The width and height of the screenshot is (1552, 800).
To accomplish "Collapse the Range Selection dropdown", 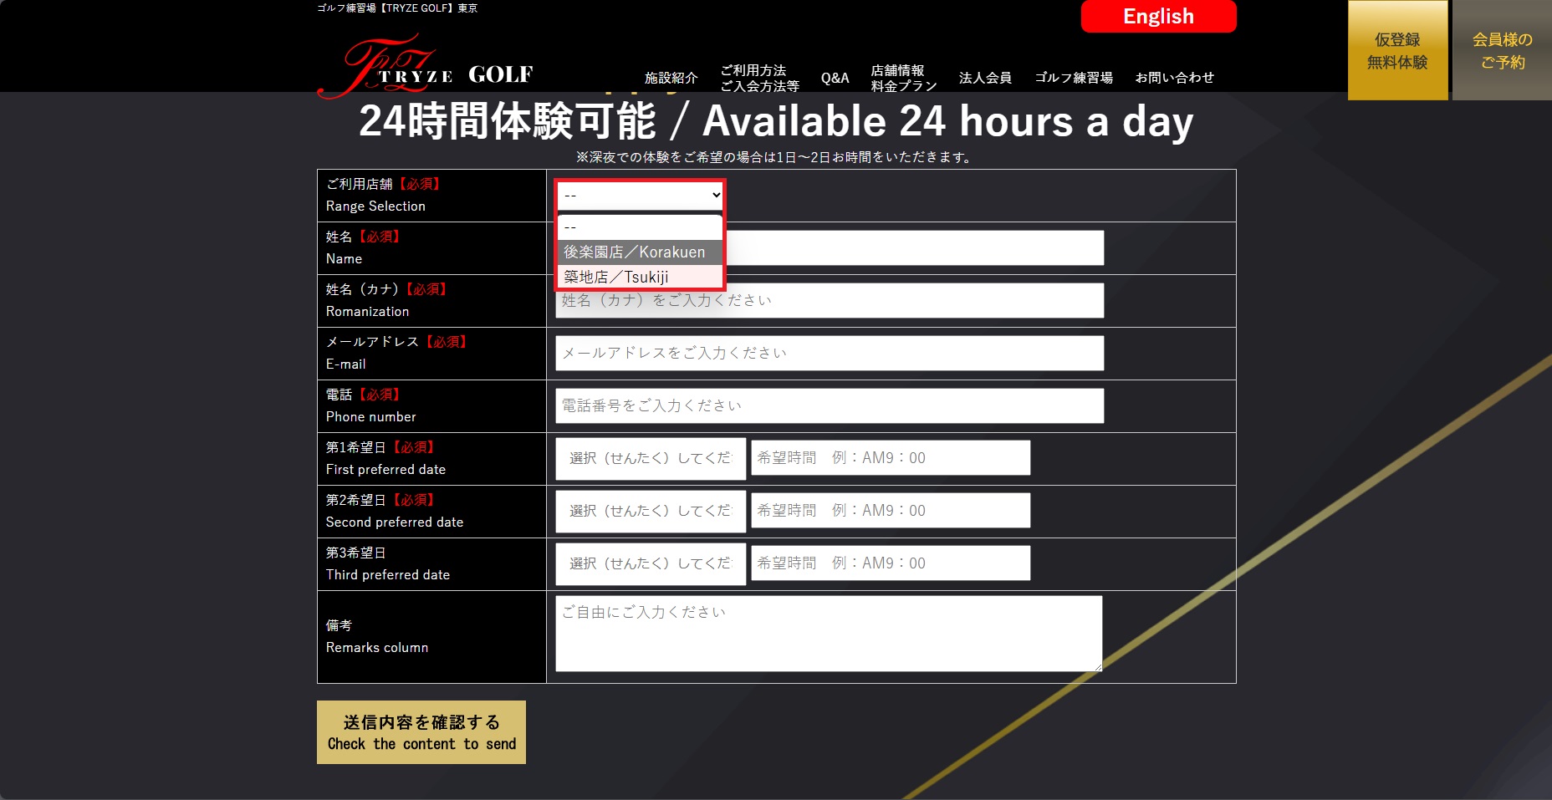I will tap(640, 195).
